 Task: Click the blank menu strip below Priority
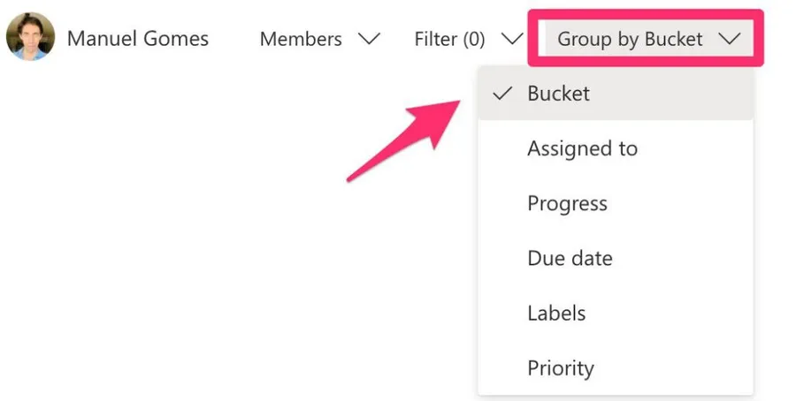615,390
